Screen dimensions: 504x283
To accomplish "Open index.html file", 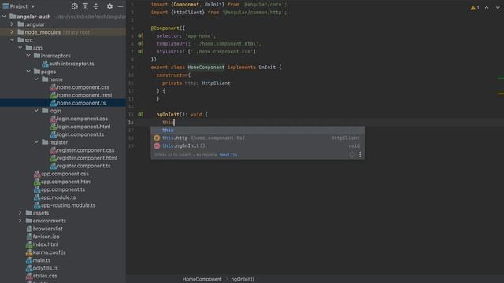I will pyautogui.click(x=46, y=244).
